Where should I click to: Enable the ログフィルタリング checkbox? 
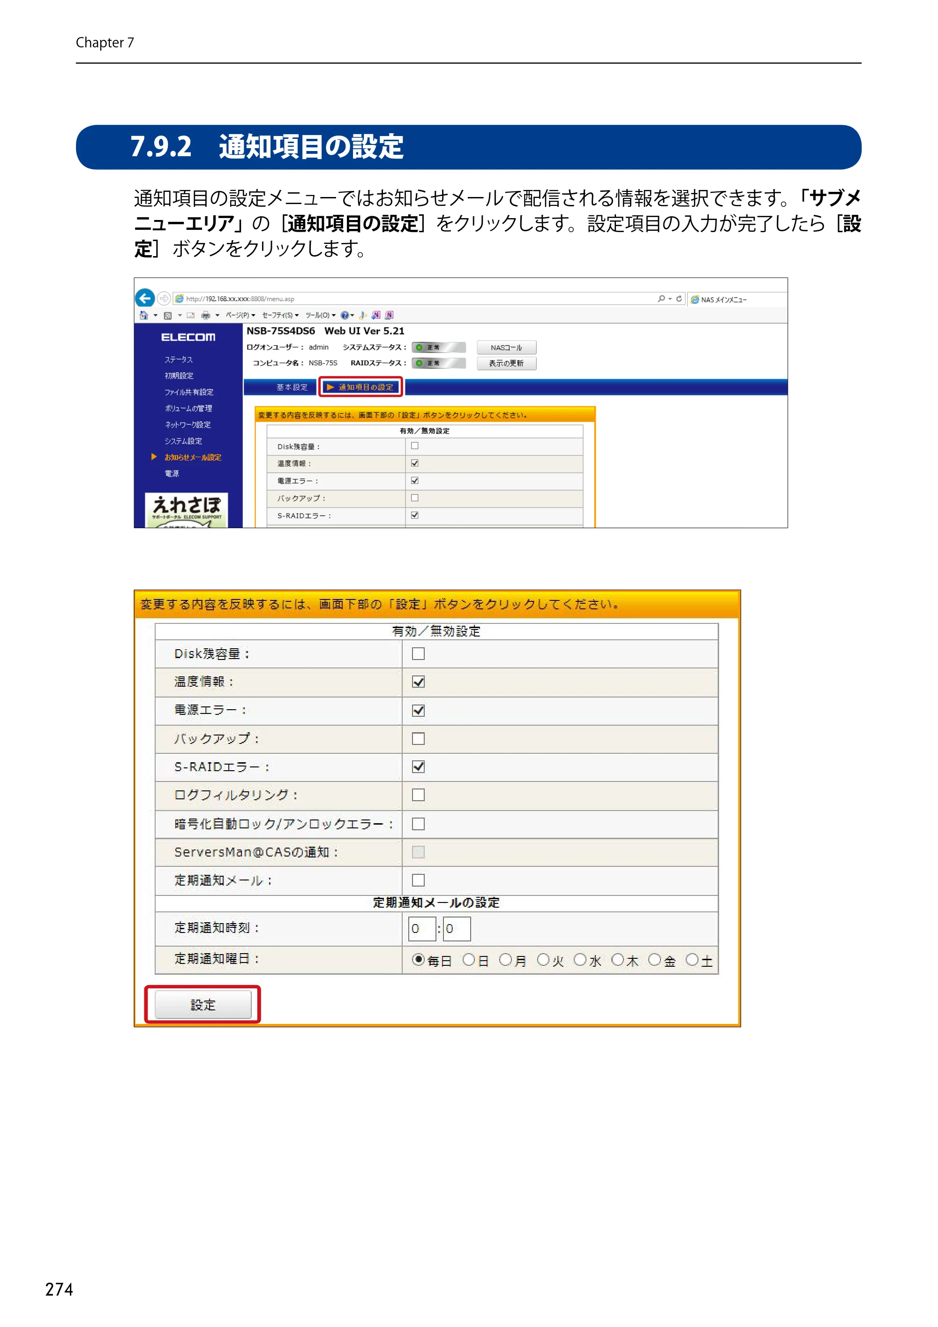click(x=418, y=795)
